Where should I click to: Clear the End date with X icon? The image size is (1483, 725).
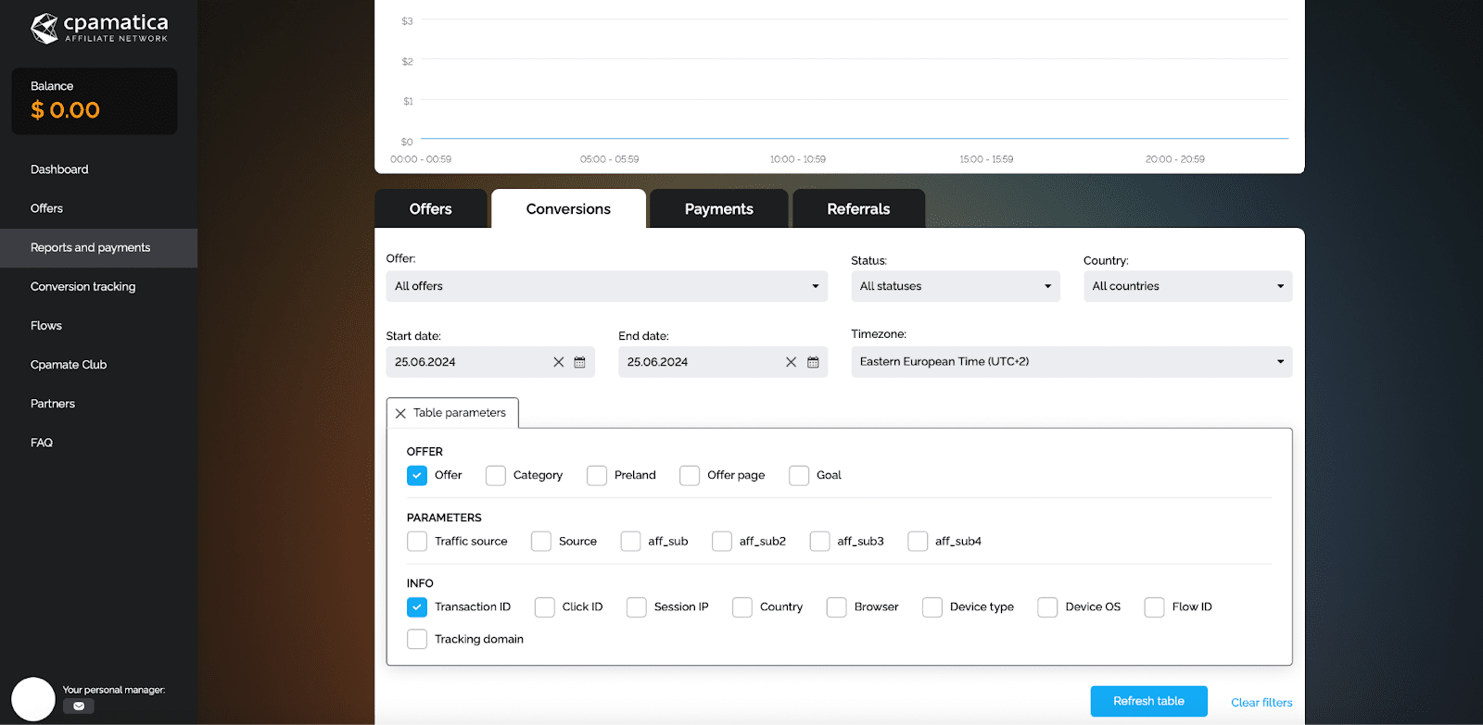pos(791,362)
